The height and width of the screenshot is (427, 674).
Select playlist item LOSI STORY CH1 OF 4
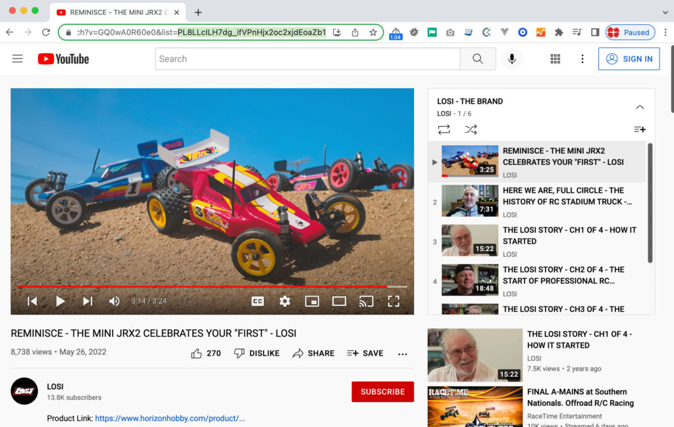(x=537, y=241)
